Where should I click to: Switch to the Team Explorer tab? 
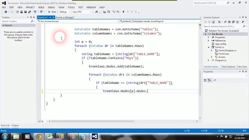[x=228, y=67]
